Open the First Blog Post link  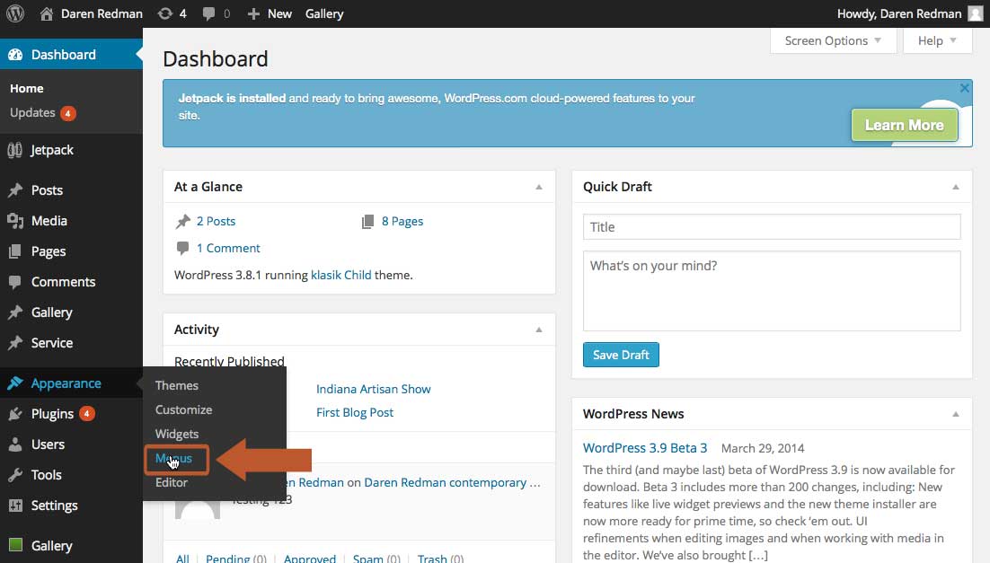tap(354, 413)
